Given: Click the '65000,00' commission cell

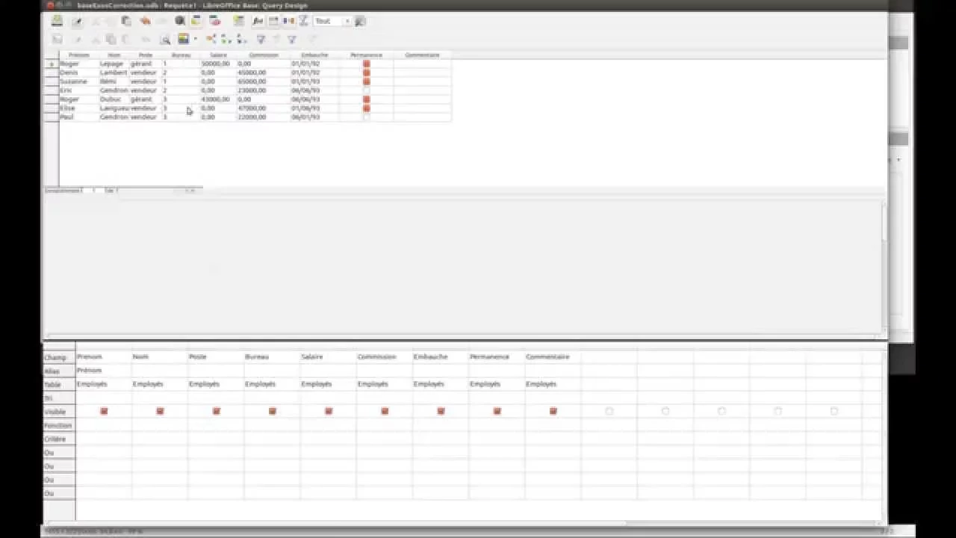Looking at the screenshot, I should [x=264, y=81].
